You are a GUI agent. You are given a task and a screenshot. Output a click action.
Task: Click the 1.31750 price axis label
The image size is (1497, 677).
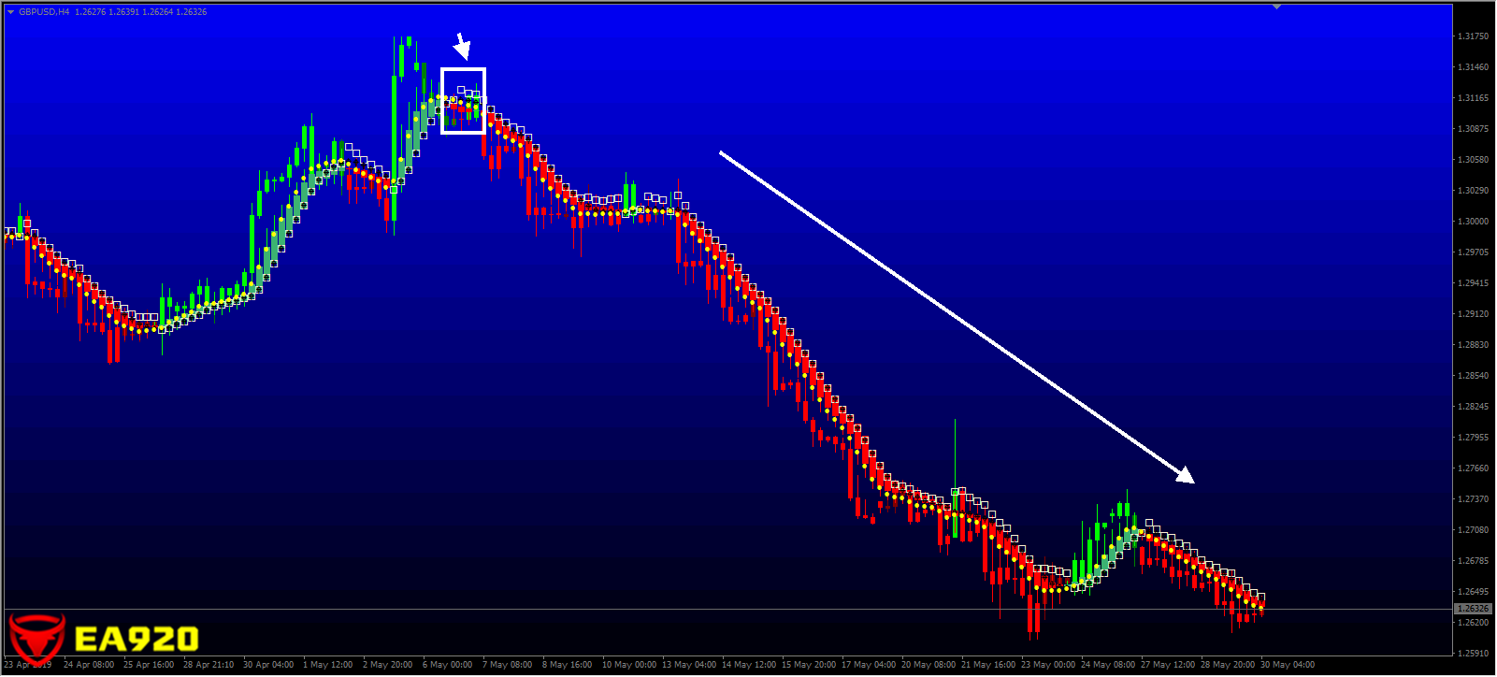point(1473,36)
